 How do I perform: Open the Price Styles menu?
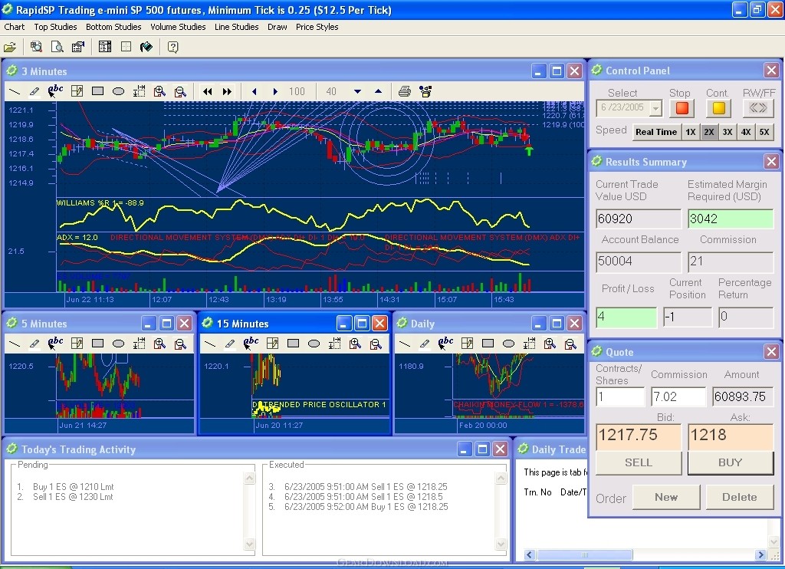317,27
